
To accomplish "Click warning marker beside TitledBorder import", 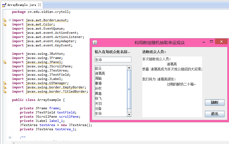I will pyautogui.click(x=5, y=91).
